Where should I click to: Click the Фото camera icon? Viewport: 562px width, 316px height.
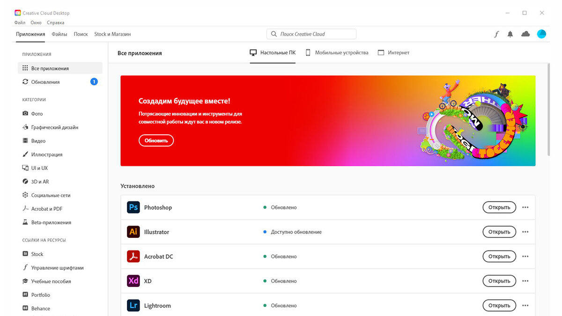point(26,114)
